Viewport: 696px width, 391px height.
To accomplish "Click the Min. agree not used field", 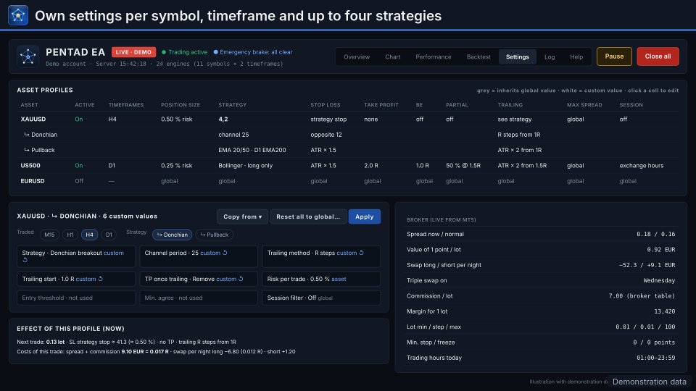I will pyautogui.click(x=199, y=298).
